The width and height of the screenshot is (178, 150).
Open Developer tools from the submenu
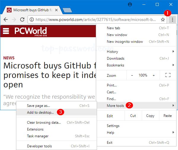click(x=57, y=146)
